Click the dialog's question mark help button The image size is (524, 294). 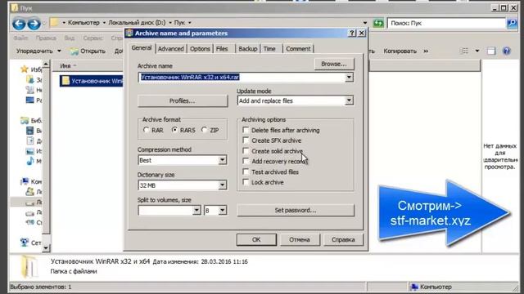[351, 33]
